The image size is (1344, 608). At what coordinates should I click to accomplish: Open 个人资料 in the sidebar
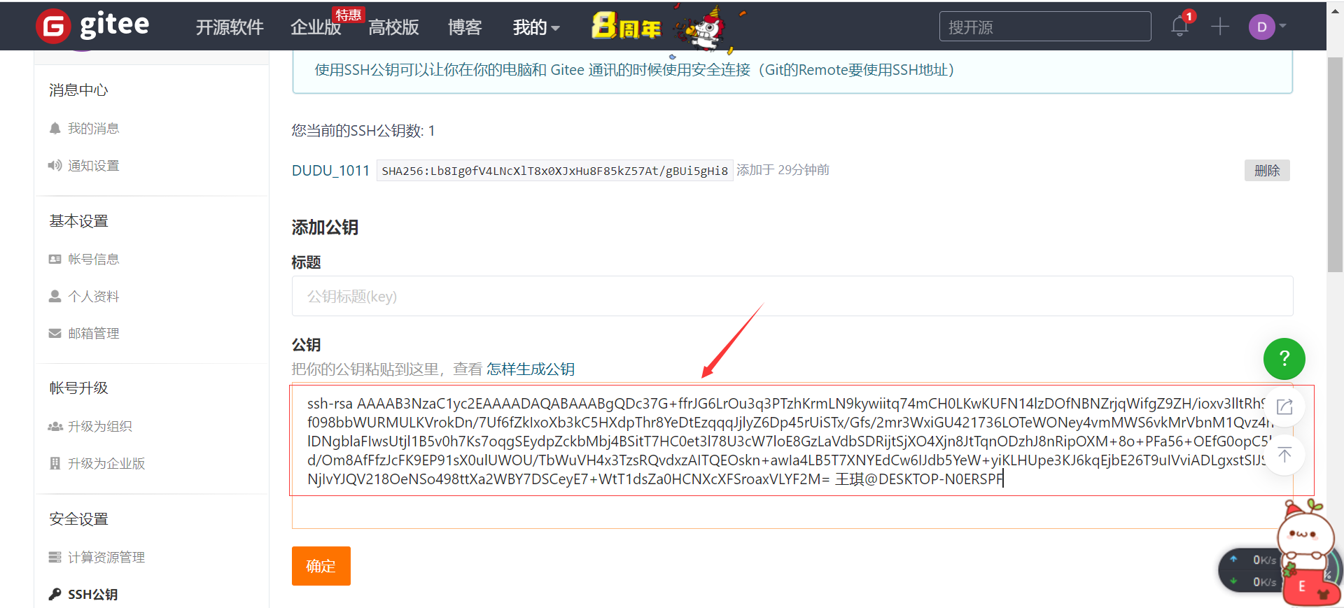pyautogui.click(x=94, y=296)
